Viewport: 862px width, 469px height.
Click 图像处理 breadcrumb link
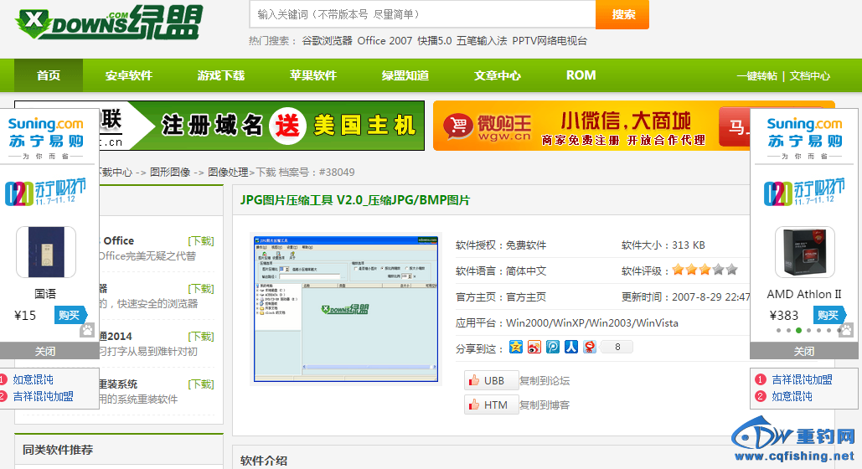[228, 172]
